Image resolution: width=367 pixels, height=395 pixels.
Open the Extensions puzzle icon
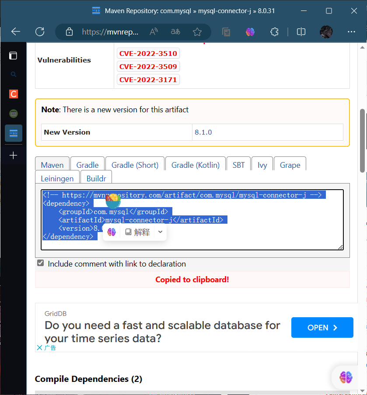pyautogui.click(x=274, y=32)
